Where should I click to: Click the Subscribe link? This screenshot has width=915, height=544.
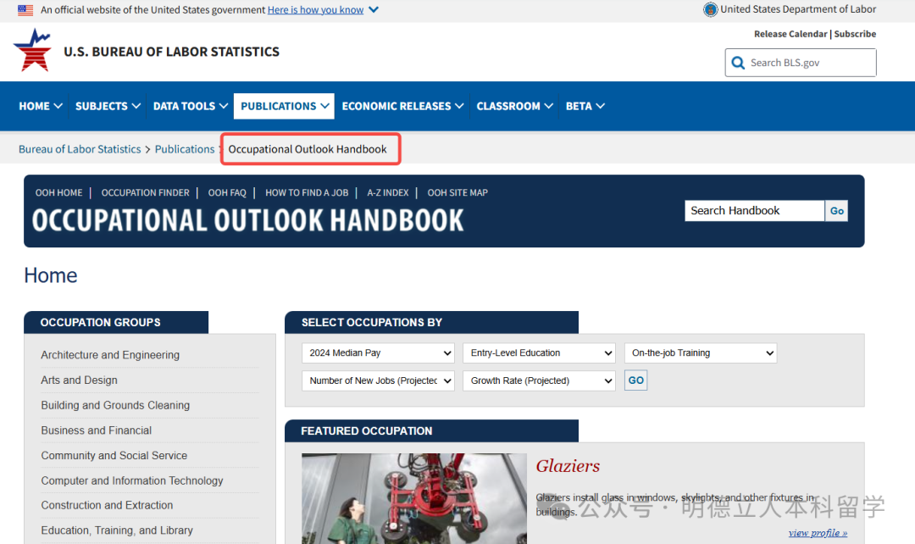click(x=855, y=34)
